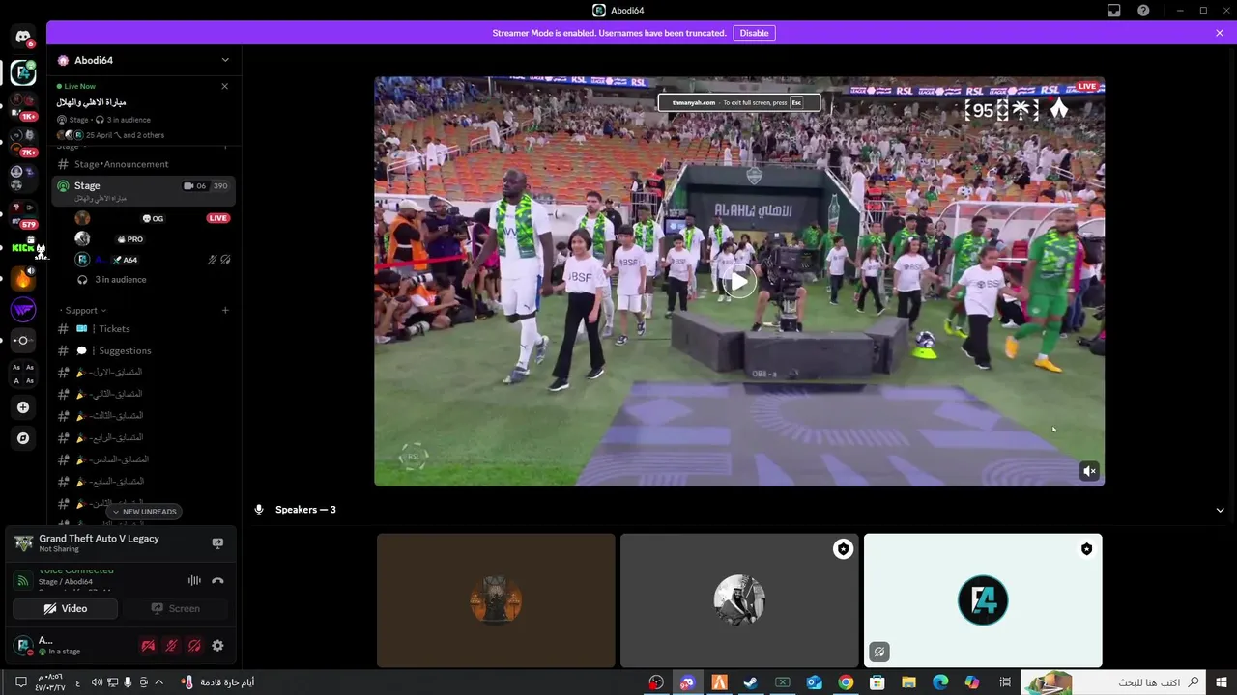Disable Streamer Mode button

[x=754, y=33]
